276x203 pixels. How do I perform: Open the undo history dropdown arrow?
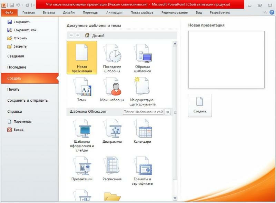click(x=22, y=5)
